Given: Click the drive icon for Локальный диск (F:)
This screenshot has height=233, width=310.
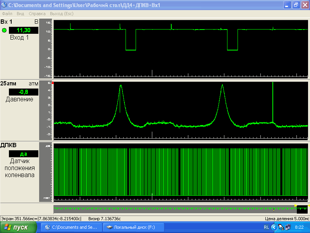Looking at the screenshot, I should pyautogui.click(x=109, y=227).
